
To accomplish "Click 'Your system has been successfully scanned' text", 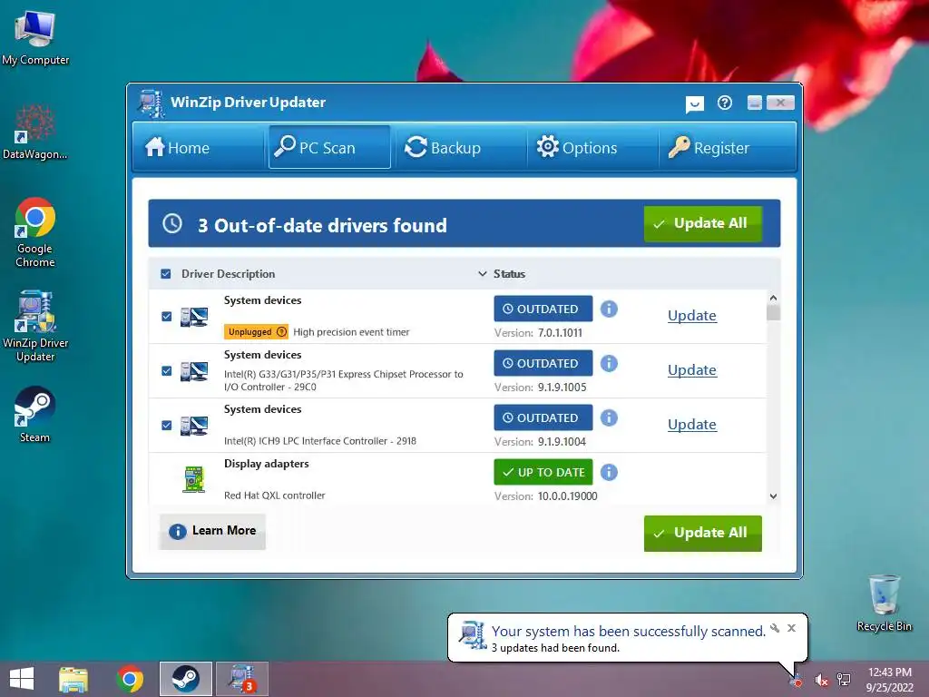I will click(628, 632).
